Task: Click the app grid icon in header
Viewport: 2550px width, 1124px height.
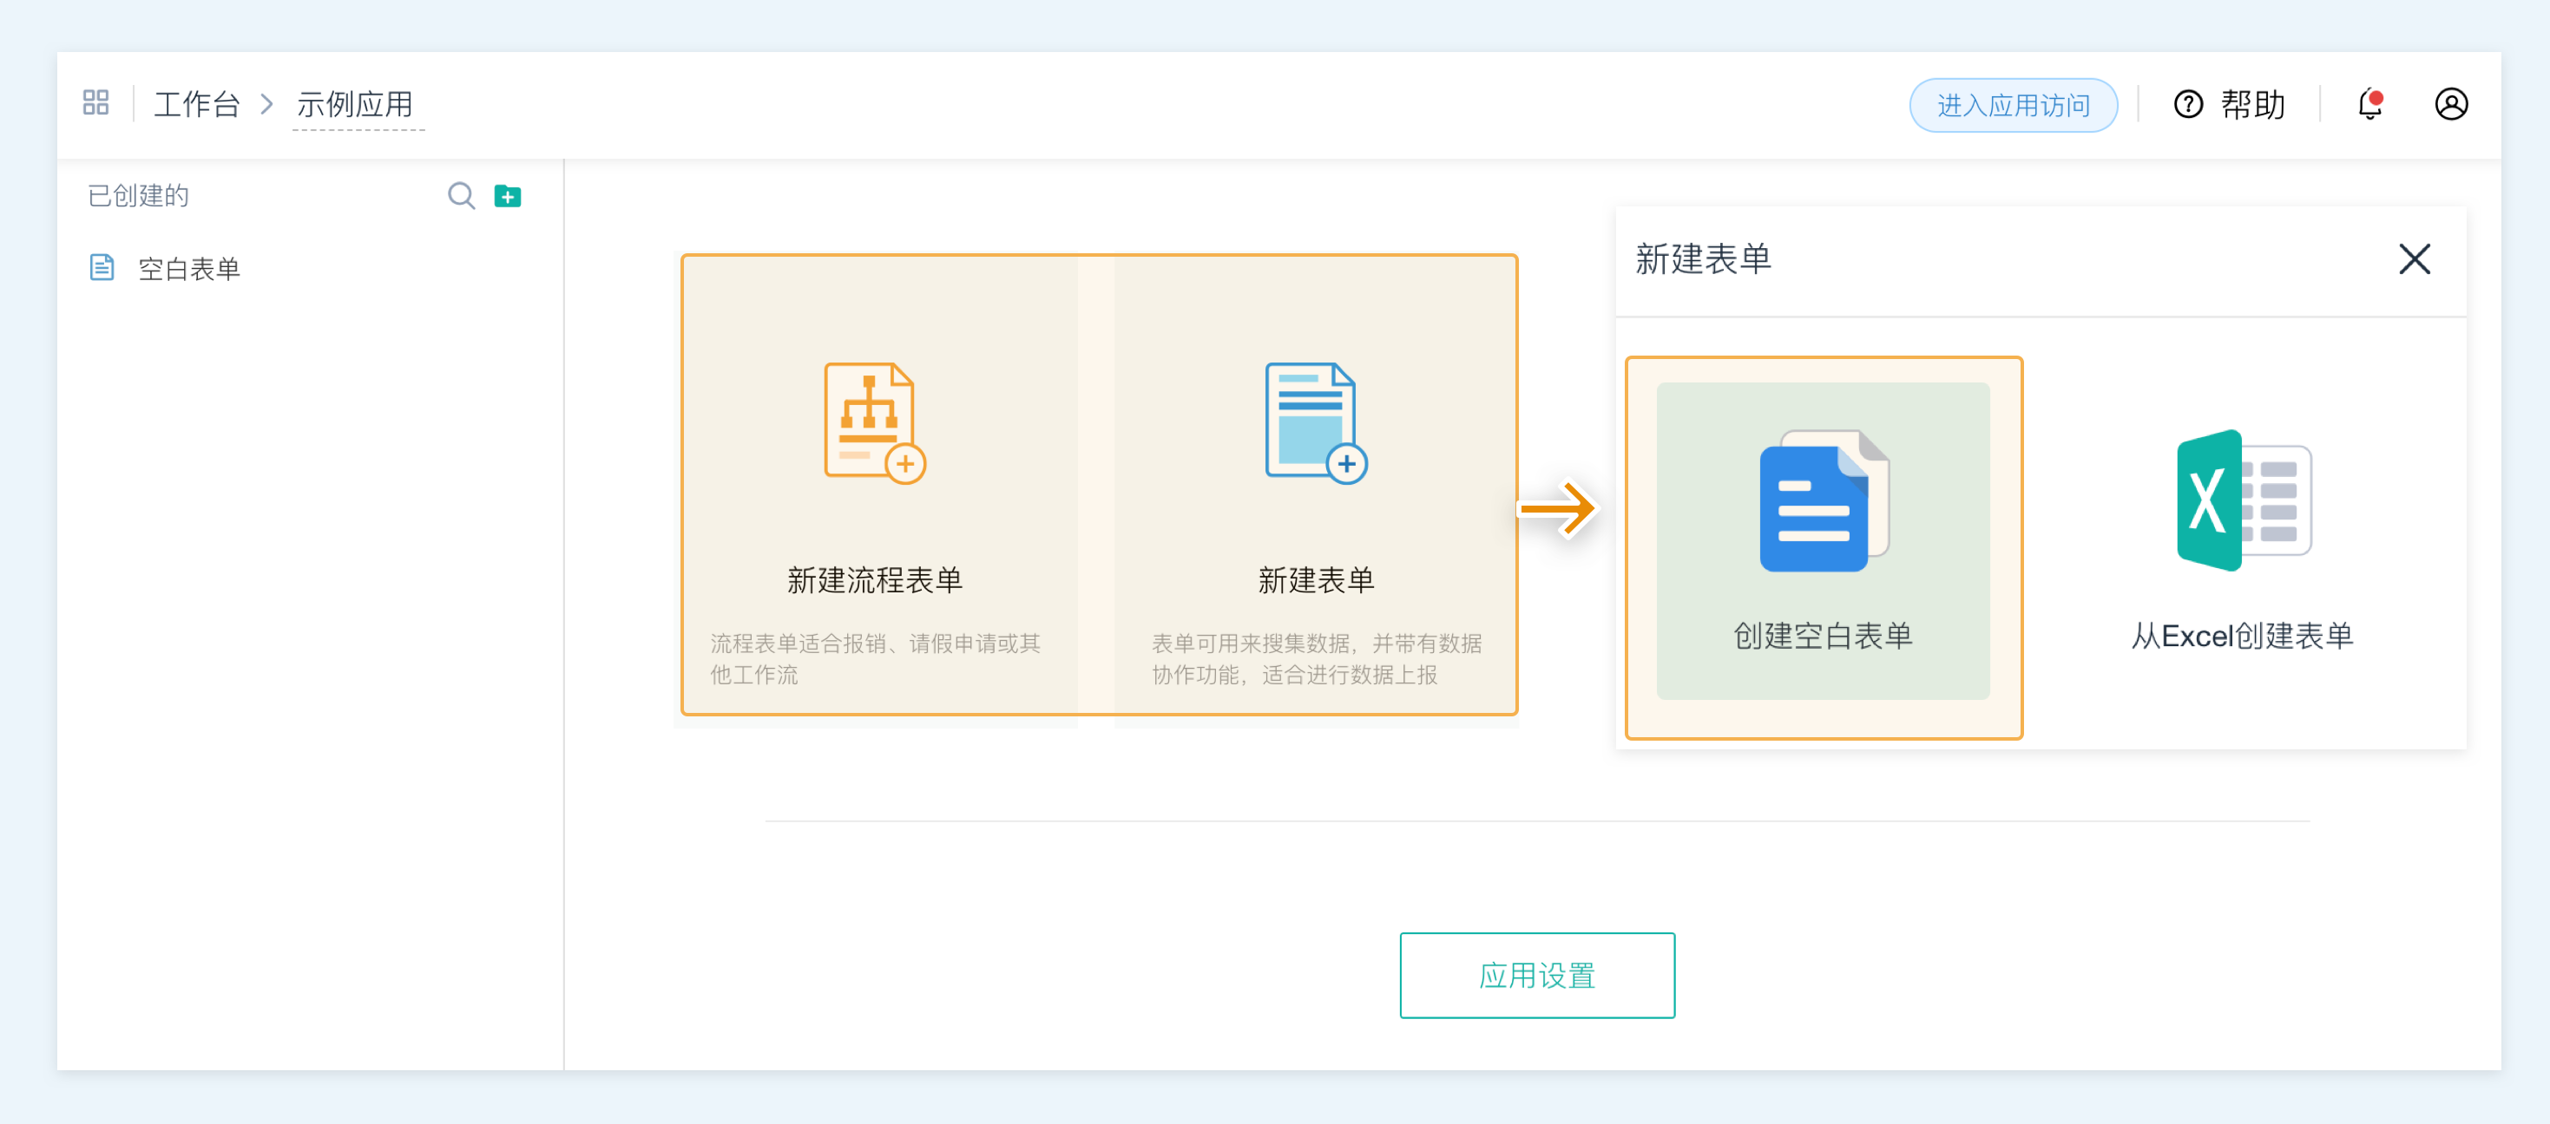Action: (x=96, y=103)
